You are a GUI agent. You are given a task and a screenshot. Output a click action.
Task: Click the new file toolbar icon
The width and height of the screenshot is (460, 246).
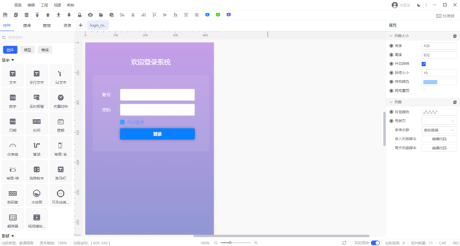point(5,15)
